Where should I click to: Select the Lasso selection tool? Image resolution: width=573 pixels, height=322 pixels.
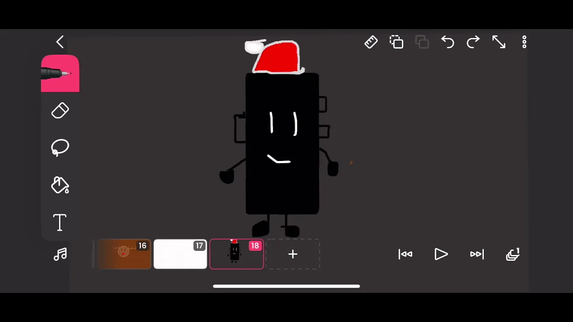60,148
